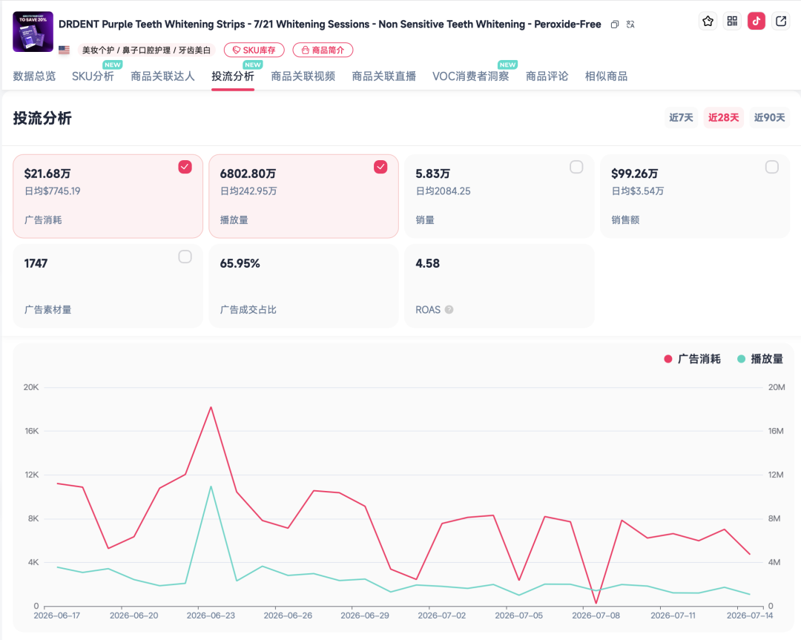Screen dimensions: 801x640
Task: Open the VOC消费者洞察 tab
Action: [x=470, y=76]
